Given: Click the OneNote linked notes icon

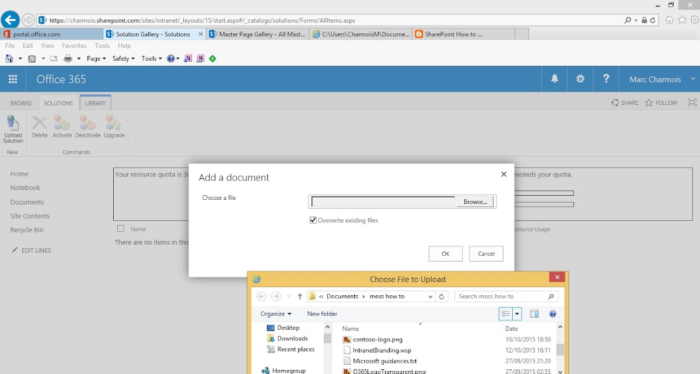Looking at the screenshot, I should 201,58.
